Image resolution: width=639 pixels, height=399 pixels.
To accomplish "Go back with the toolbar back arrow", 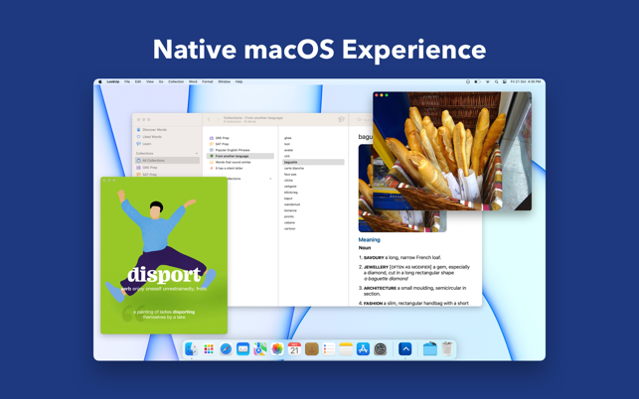I will [209, 119].
